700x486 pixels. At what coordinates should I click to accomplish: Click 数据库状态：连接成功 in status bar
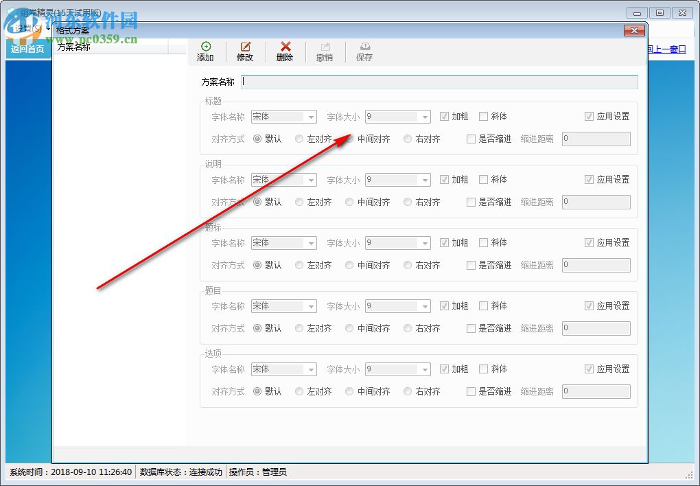click(180, 472)
